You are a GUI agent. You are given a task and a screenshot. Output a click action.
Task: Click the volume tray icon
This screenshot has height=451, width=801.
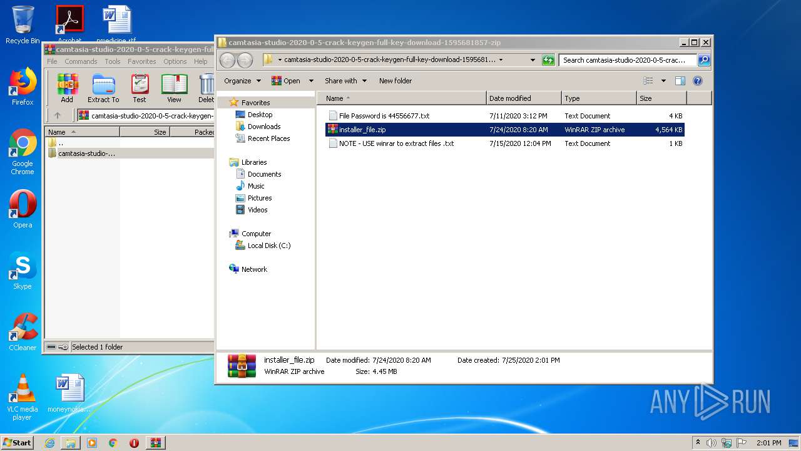coord(712,443)
